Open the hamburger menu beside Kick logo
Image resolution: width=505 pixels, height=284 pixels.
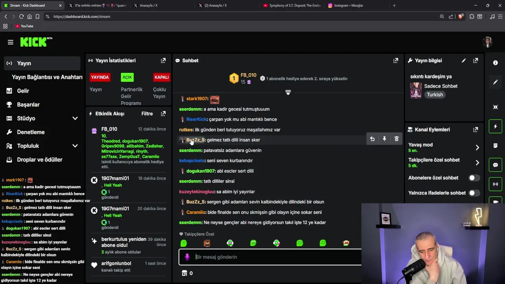tap(11, 42)
